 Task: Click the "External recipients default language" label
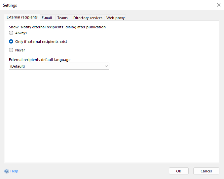pyautogui.click(x=40, y=60)
